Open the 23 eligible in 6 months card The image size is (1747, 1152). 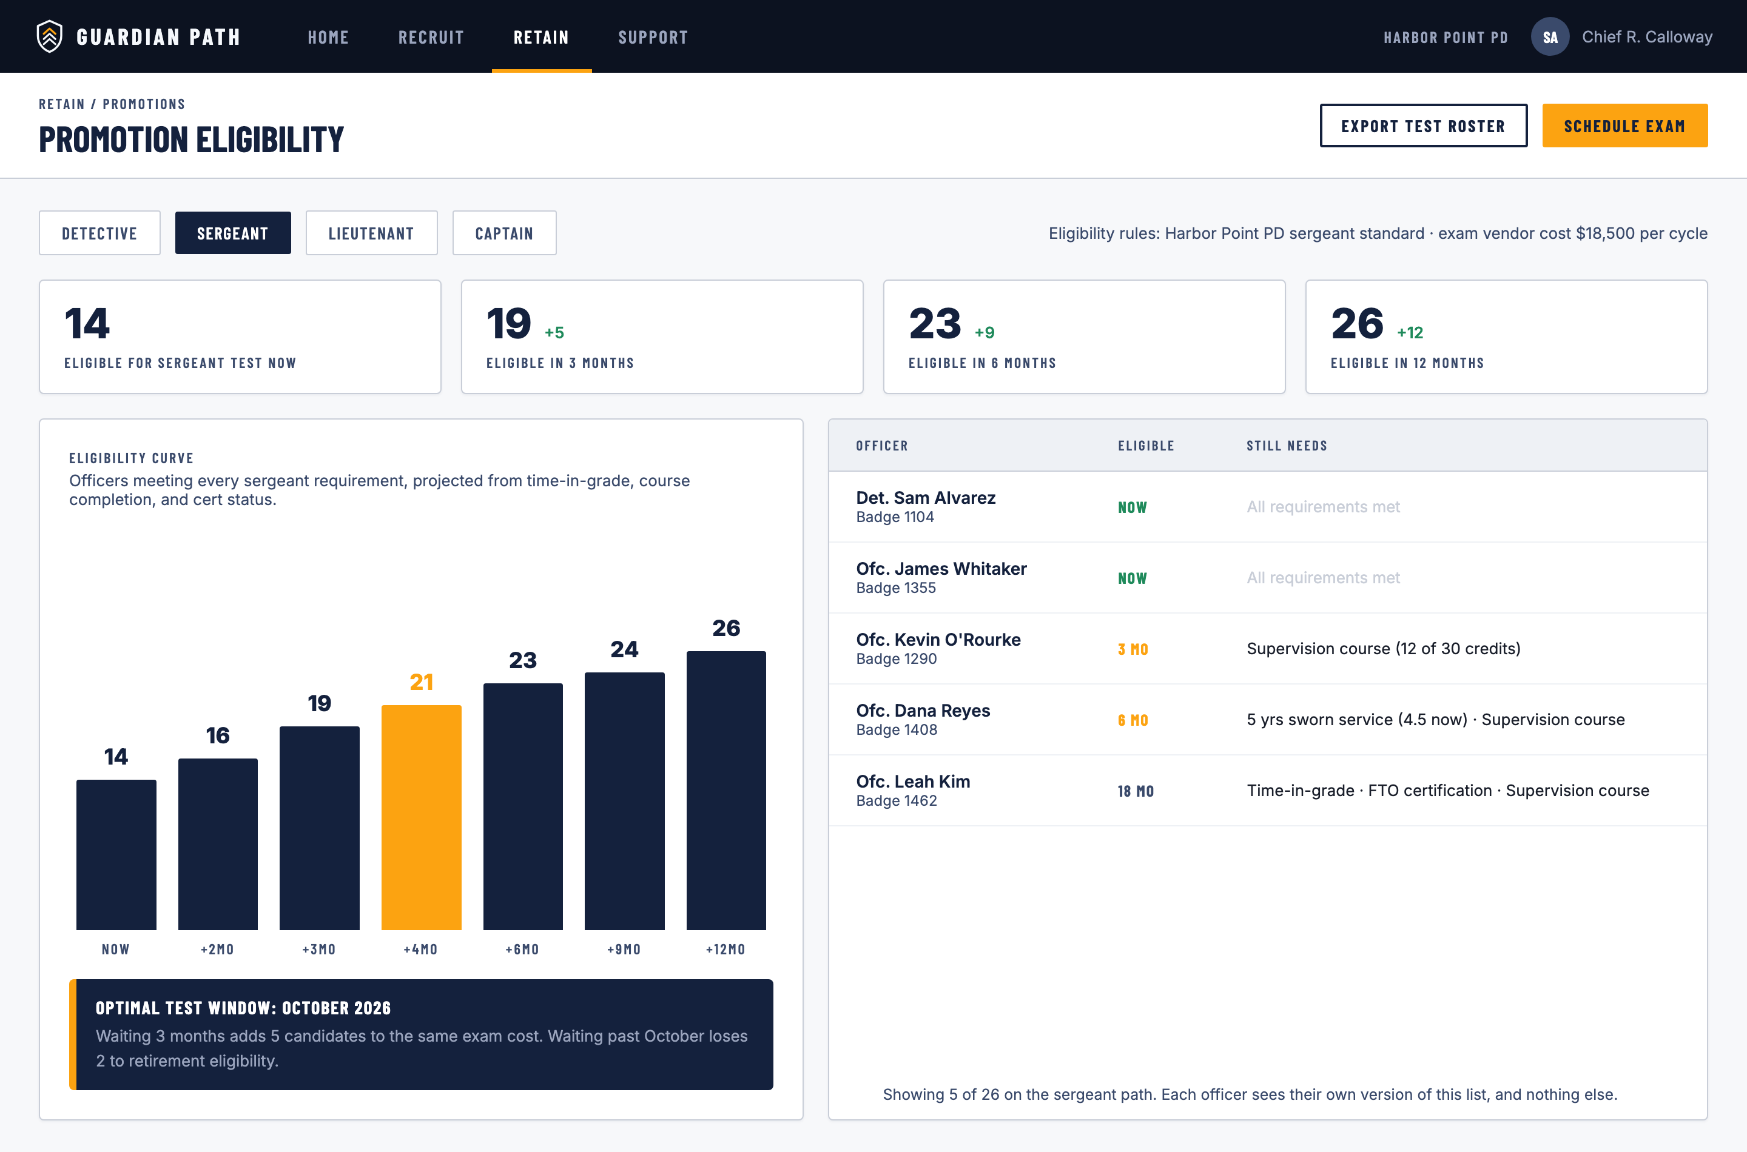click(x=1083, y=337)
